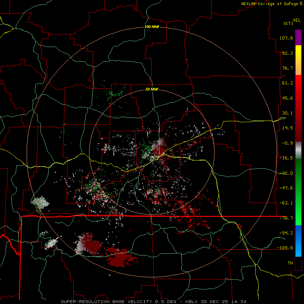Image resolution: width=304 pixels, height=304 pixels.
Task: Click the 61.2 scale value
Action: pyautogui.click(x=287, y=83)
